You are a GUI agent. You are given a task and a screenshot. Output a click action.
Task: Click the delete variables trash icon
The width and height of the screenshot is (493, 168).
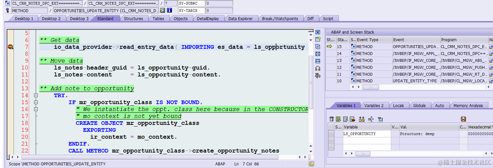pos(332,119)
